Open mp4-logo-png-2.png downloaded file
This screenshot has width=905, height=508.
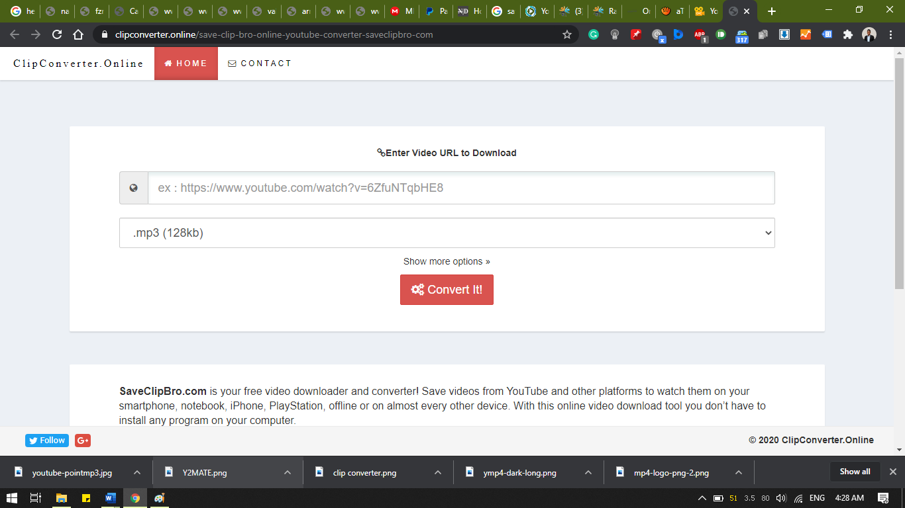coord(671,472)
